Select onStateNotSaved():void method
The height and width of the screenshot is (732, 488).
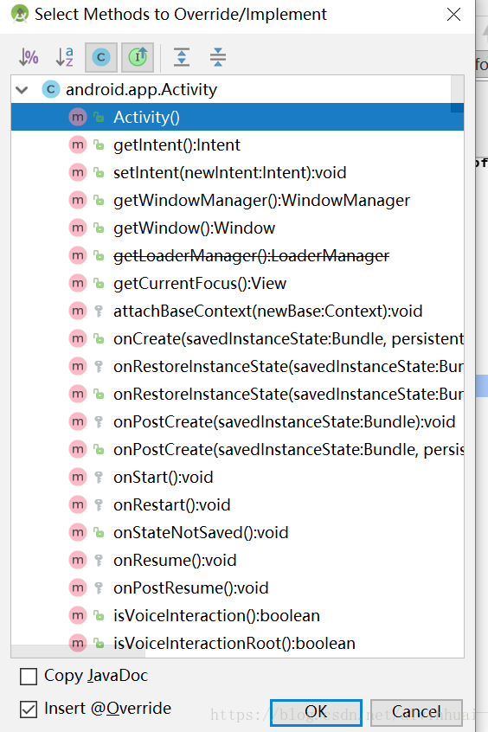237,532
